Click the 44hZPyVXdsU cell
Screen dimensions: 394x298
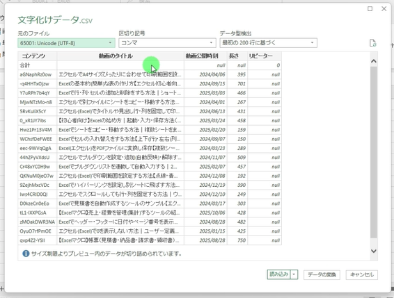38,158
